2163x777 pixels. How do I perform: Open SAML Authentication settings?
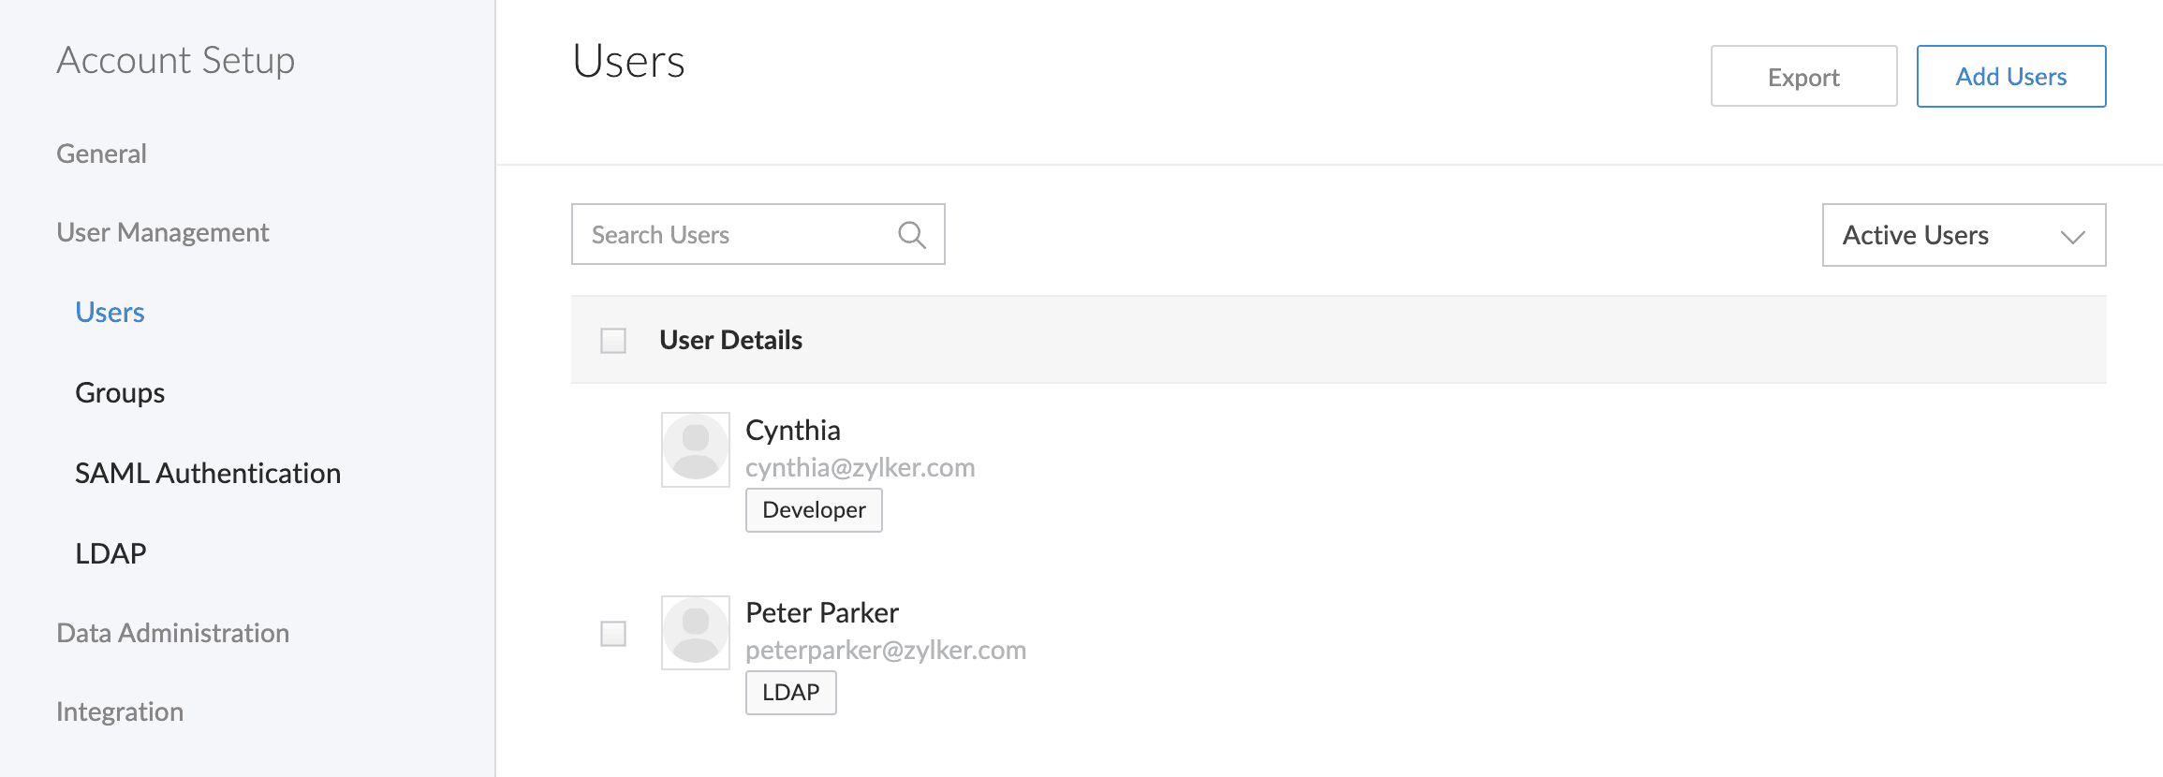[208, 473]
